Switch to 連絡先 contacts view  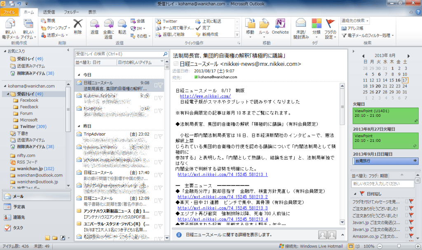click(36, 217)
